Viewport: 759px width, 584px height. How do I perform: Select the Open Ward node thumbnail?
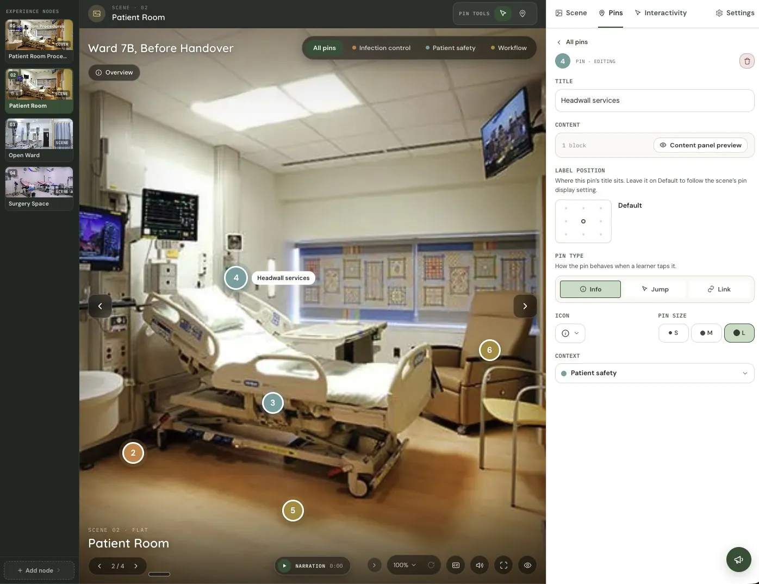tap(39, 140)
